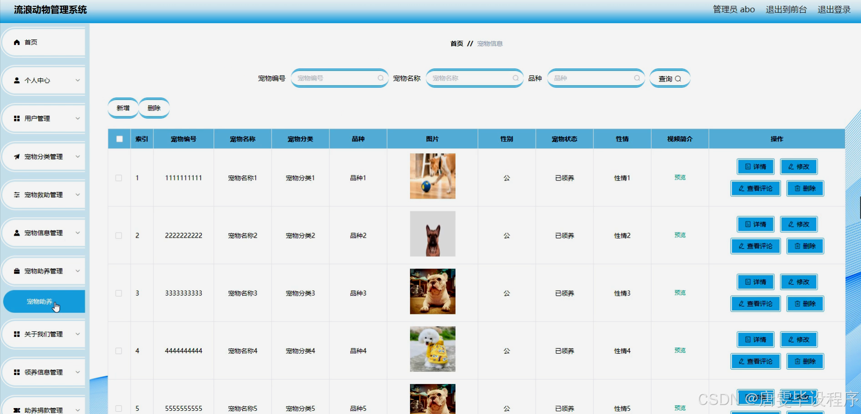Click 查看评论 for 宠物名称4 row
The image size is (861, 414).
point(756,361)
